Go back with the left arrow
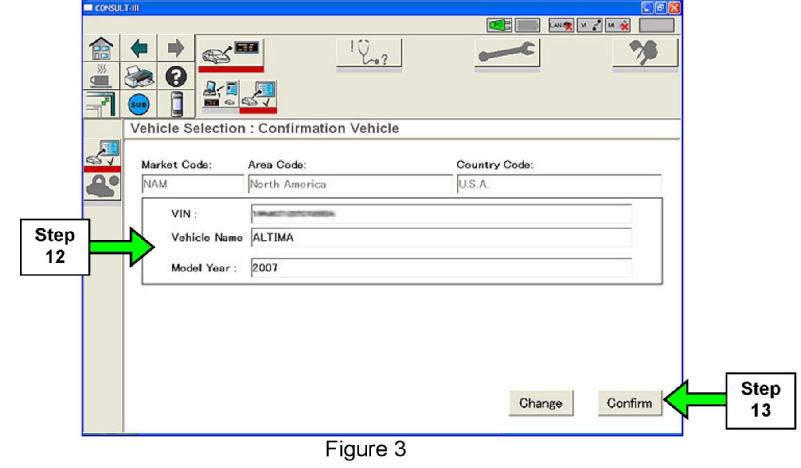 (139, 48)
